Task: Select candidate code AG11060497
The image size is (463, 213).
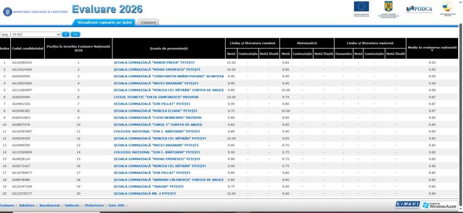Action: (22, 90)
